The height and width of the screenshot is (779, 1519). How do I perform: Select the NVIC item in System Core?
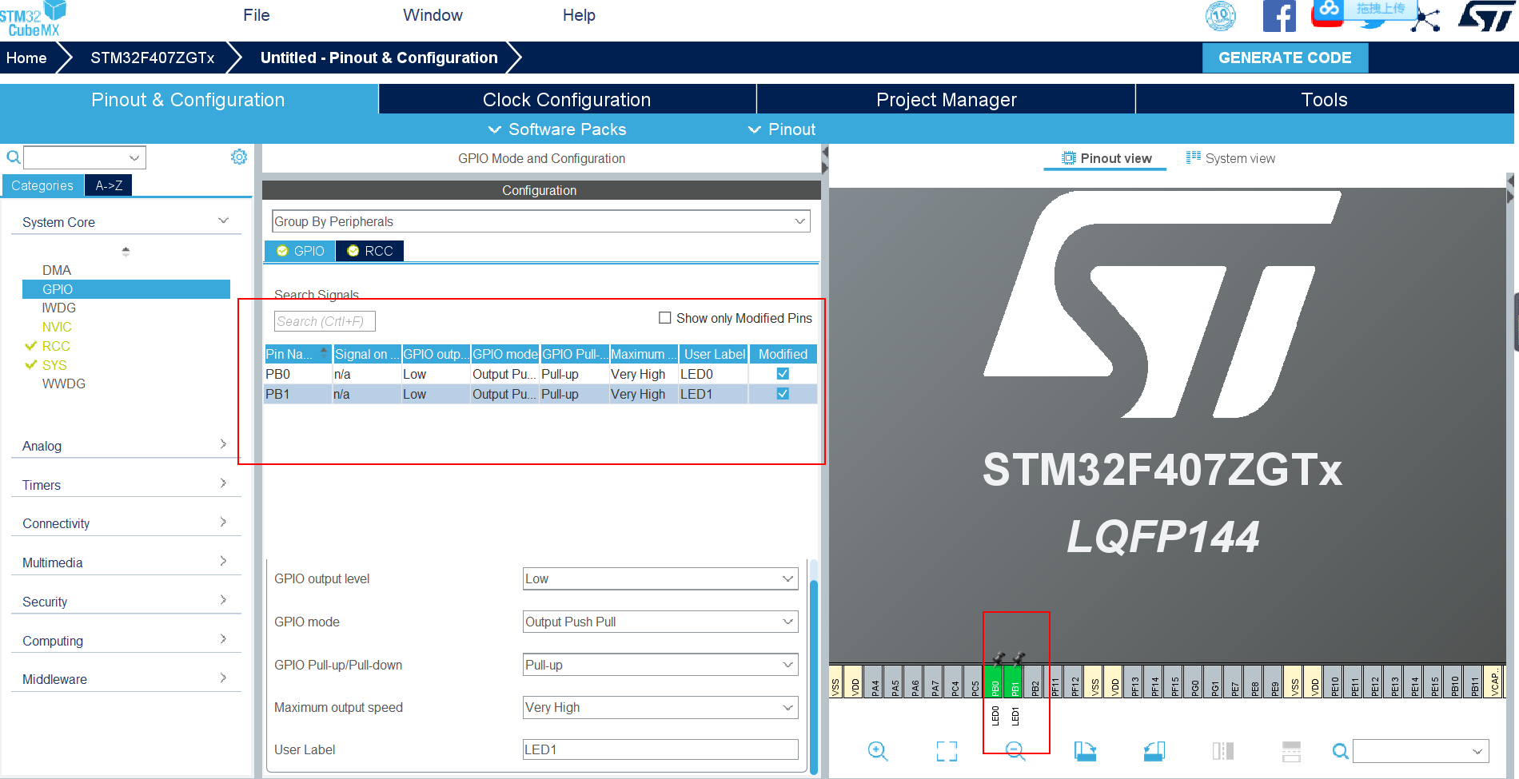pyautogui.click(x=57, y=327)
